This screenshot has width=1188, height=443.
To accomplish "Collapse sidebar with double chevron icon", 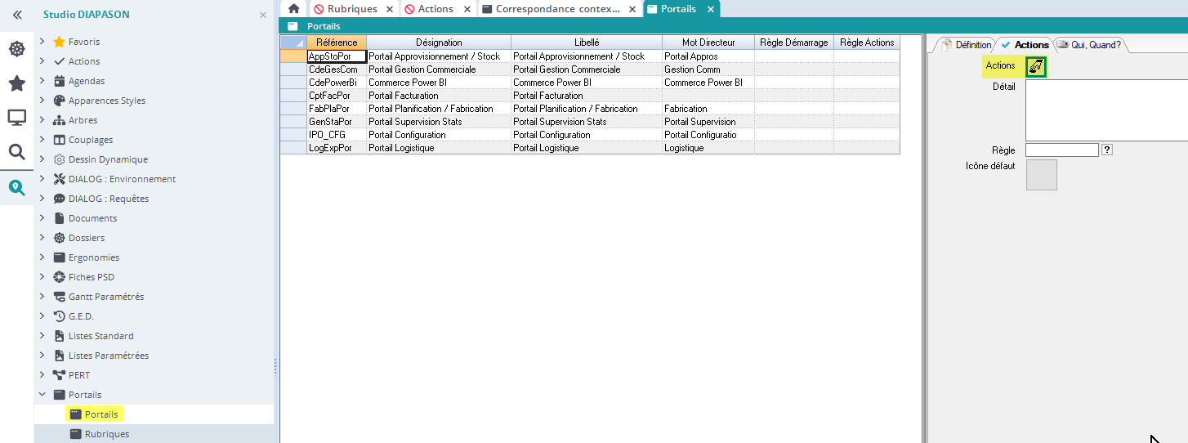I will tap(16, 15).
